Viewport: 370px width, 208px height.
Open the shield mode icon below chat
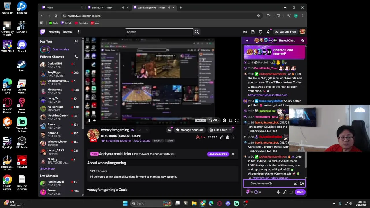[279, 192]
